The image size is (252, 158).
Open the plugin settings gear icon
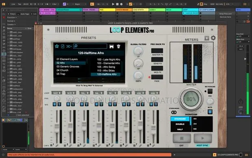pyautogui.click(x=213, y=38)
